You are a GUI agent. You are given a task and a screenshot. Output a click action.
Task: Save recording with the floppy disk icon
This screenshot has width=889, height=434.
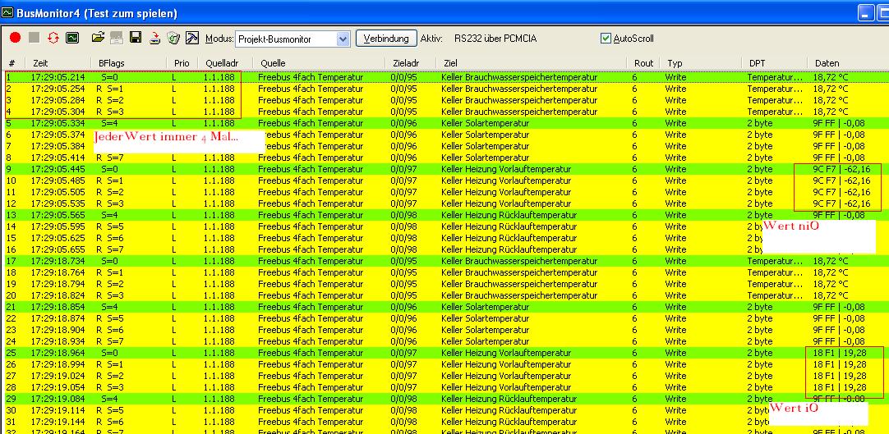(x=136, y=38)
